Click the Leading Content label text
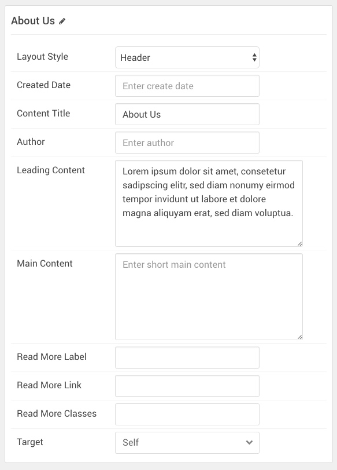Screen dimensions: 337x470 [51, 170]
